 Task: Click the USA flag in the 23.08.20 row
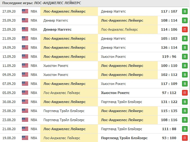click(x=25, y=120)
